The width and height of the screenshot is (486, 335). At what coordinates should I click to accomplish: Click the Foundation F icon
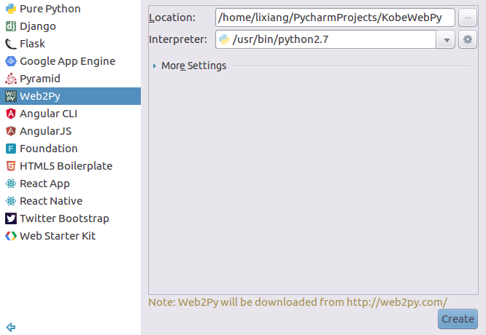click(11, 149)
